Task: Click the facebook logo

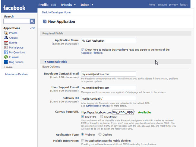Action: point(14,8)
